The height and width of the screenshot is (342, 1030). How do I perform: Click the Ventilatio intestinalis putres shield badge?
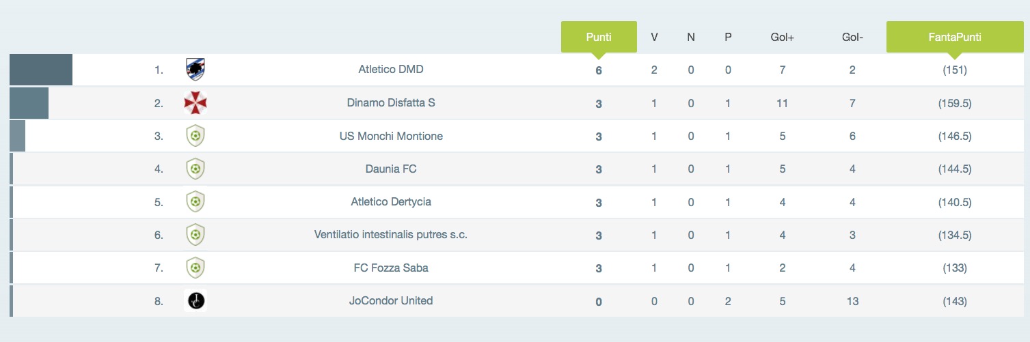tap(195, 235)
